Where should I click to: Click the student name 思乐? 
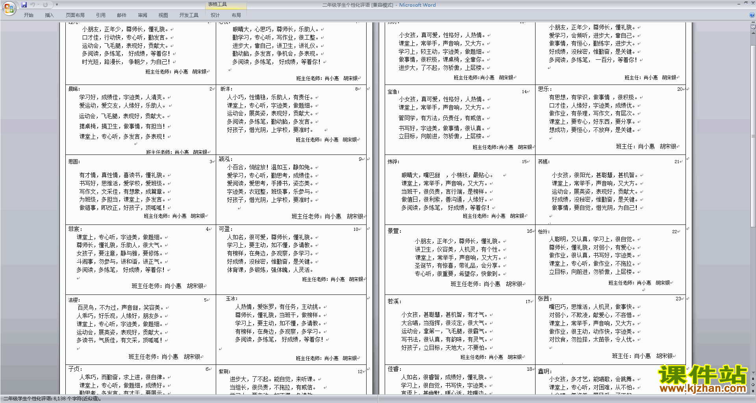(x=545, y=89)
